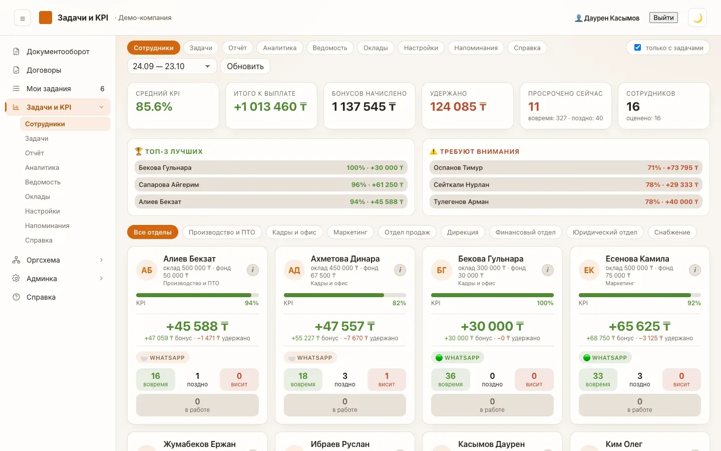Uncheck the 'только с задачами' checkbox
This screenshot has height=451, width=721.
click(637, 48)
